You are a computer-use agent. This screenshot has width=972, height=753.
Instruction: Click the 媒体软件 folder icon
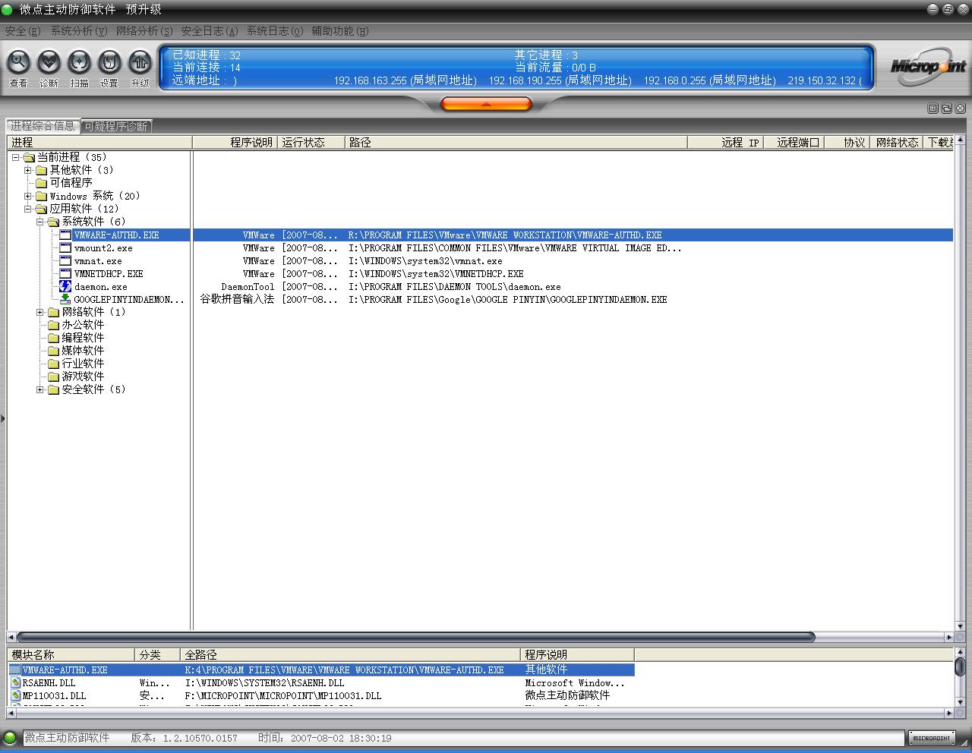pyautogui.click(x=53, y=351)
